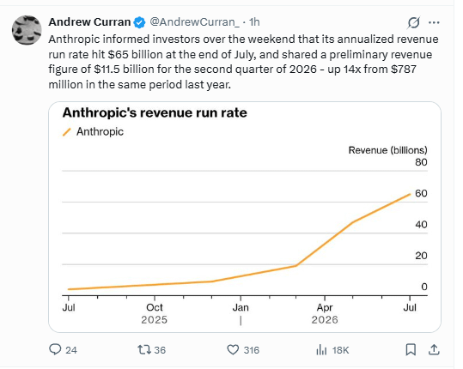Toggle the bookmark icon on the post
Image resolution: width=463 pixels, height=369 pixels.
point(411,350)
